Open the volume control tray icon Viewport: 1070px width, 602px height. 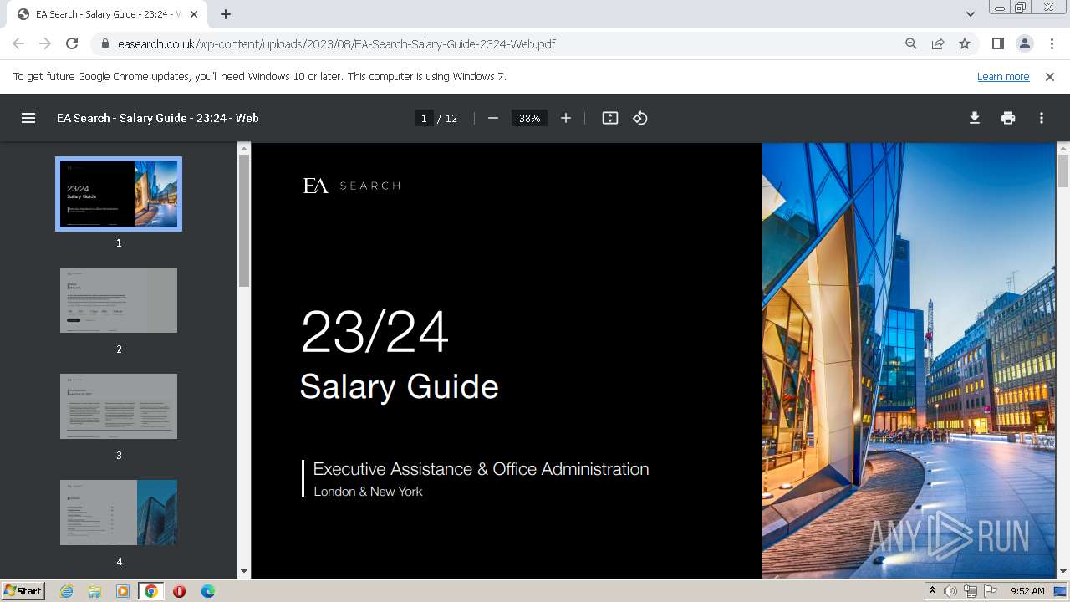(x=950, y=591)
